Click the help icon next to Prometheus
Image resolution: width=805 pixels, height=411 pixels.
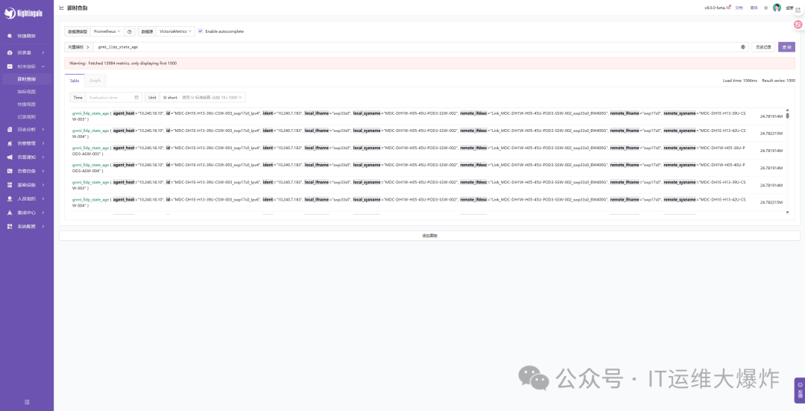130,31
